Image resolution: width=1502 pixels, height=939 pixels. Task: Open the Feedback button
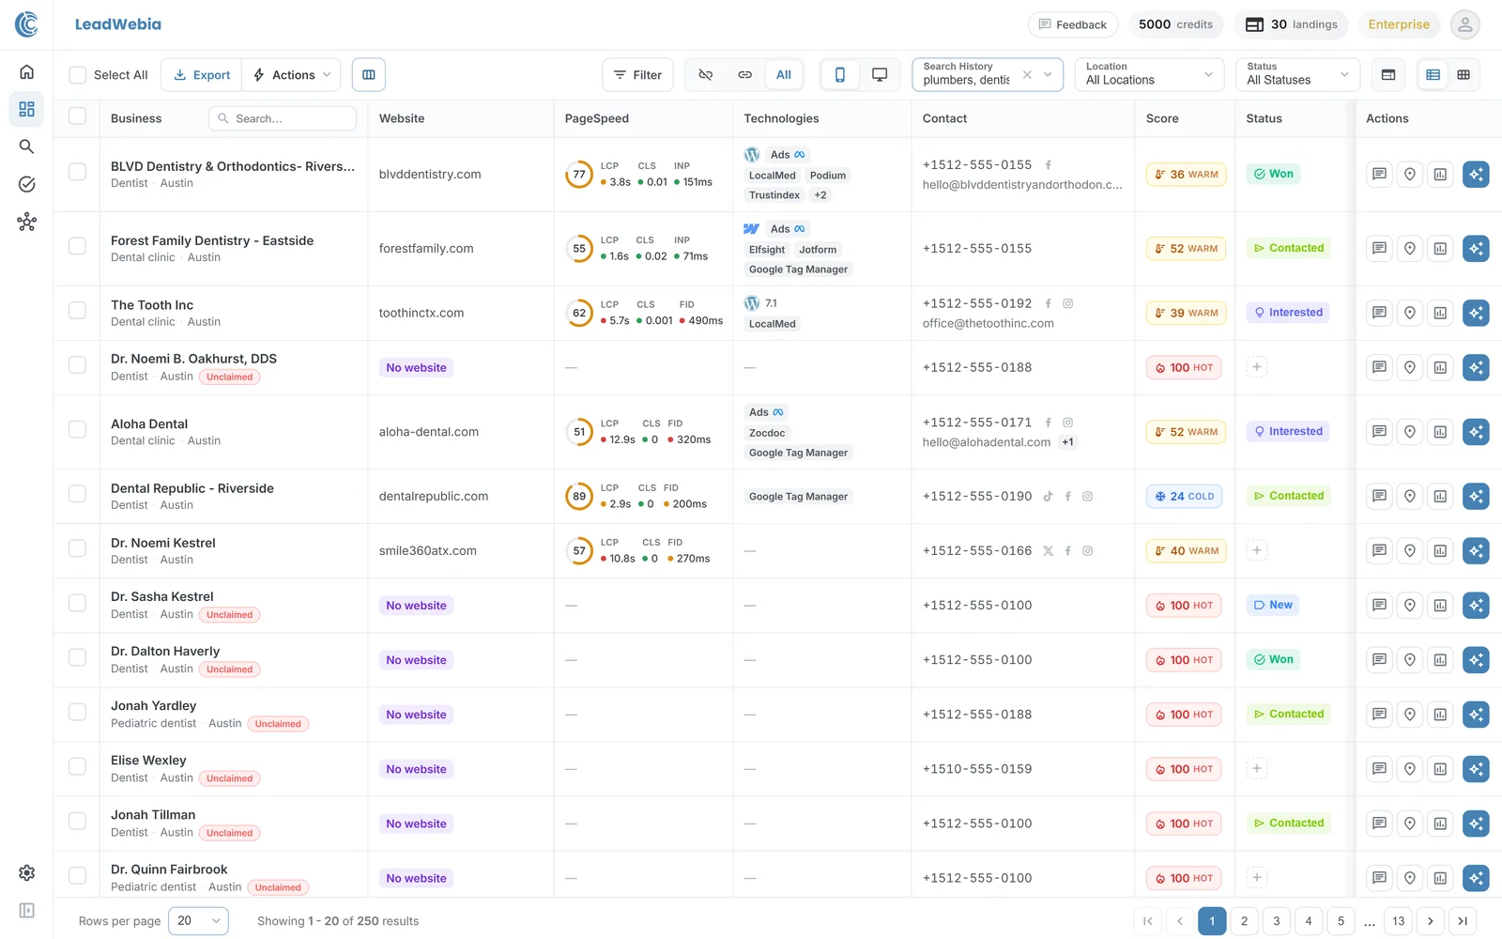coord(1073,24)
